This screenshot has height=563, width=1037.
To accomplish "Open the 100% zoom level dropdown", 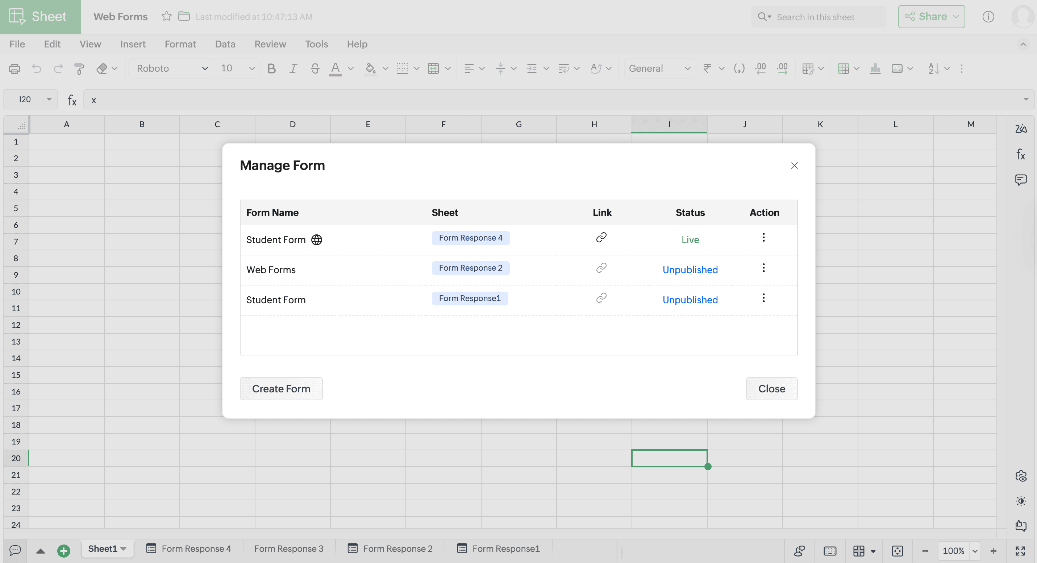I will pos(975,551).
